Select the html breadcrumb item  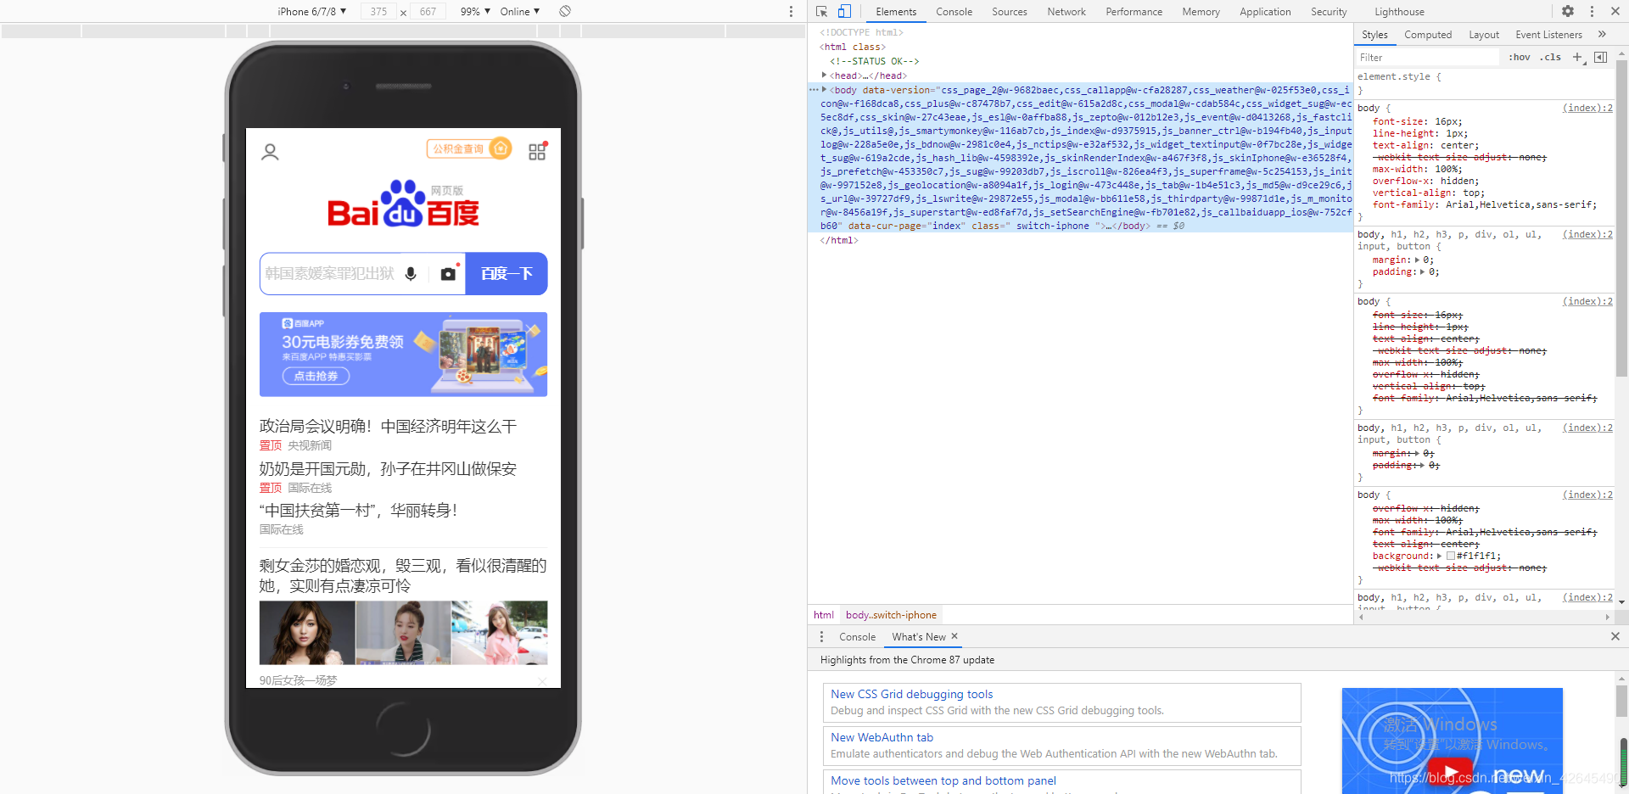(x=823, y=615)
